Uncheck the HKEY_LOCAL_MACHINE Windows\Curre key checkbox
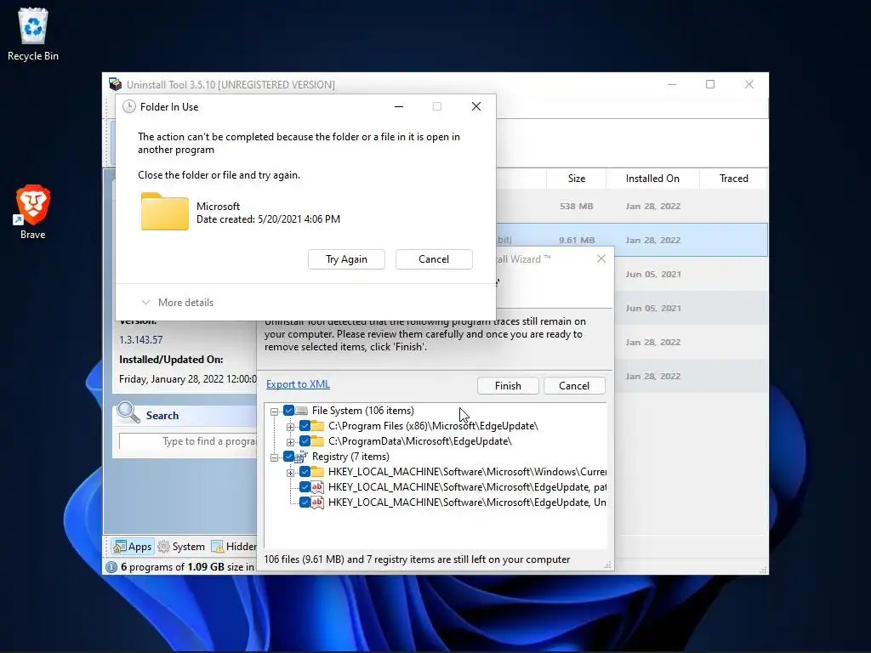 (305, 471)
